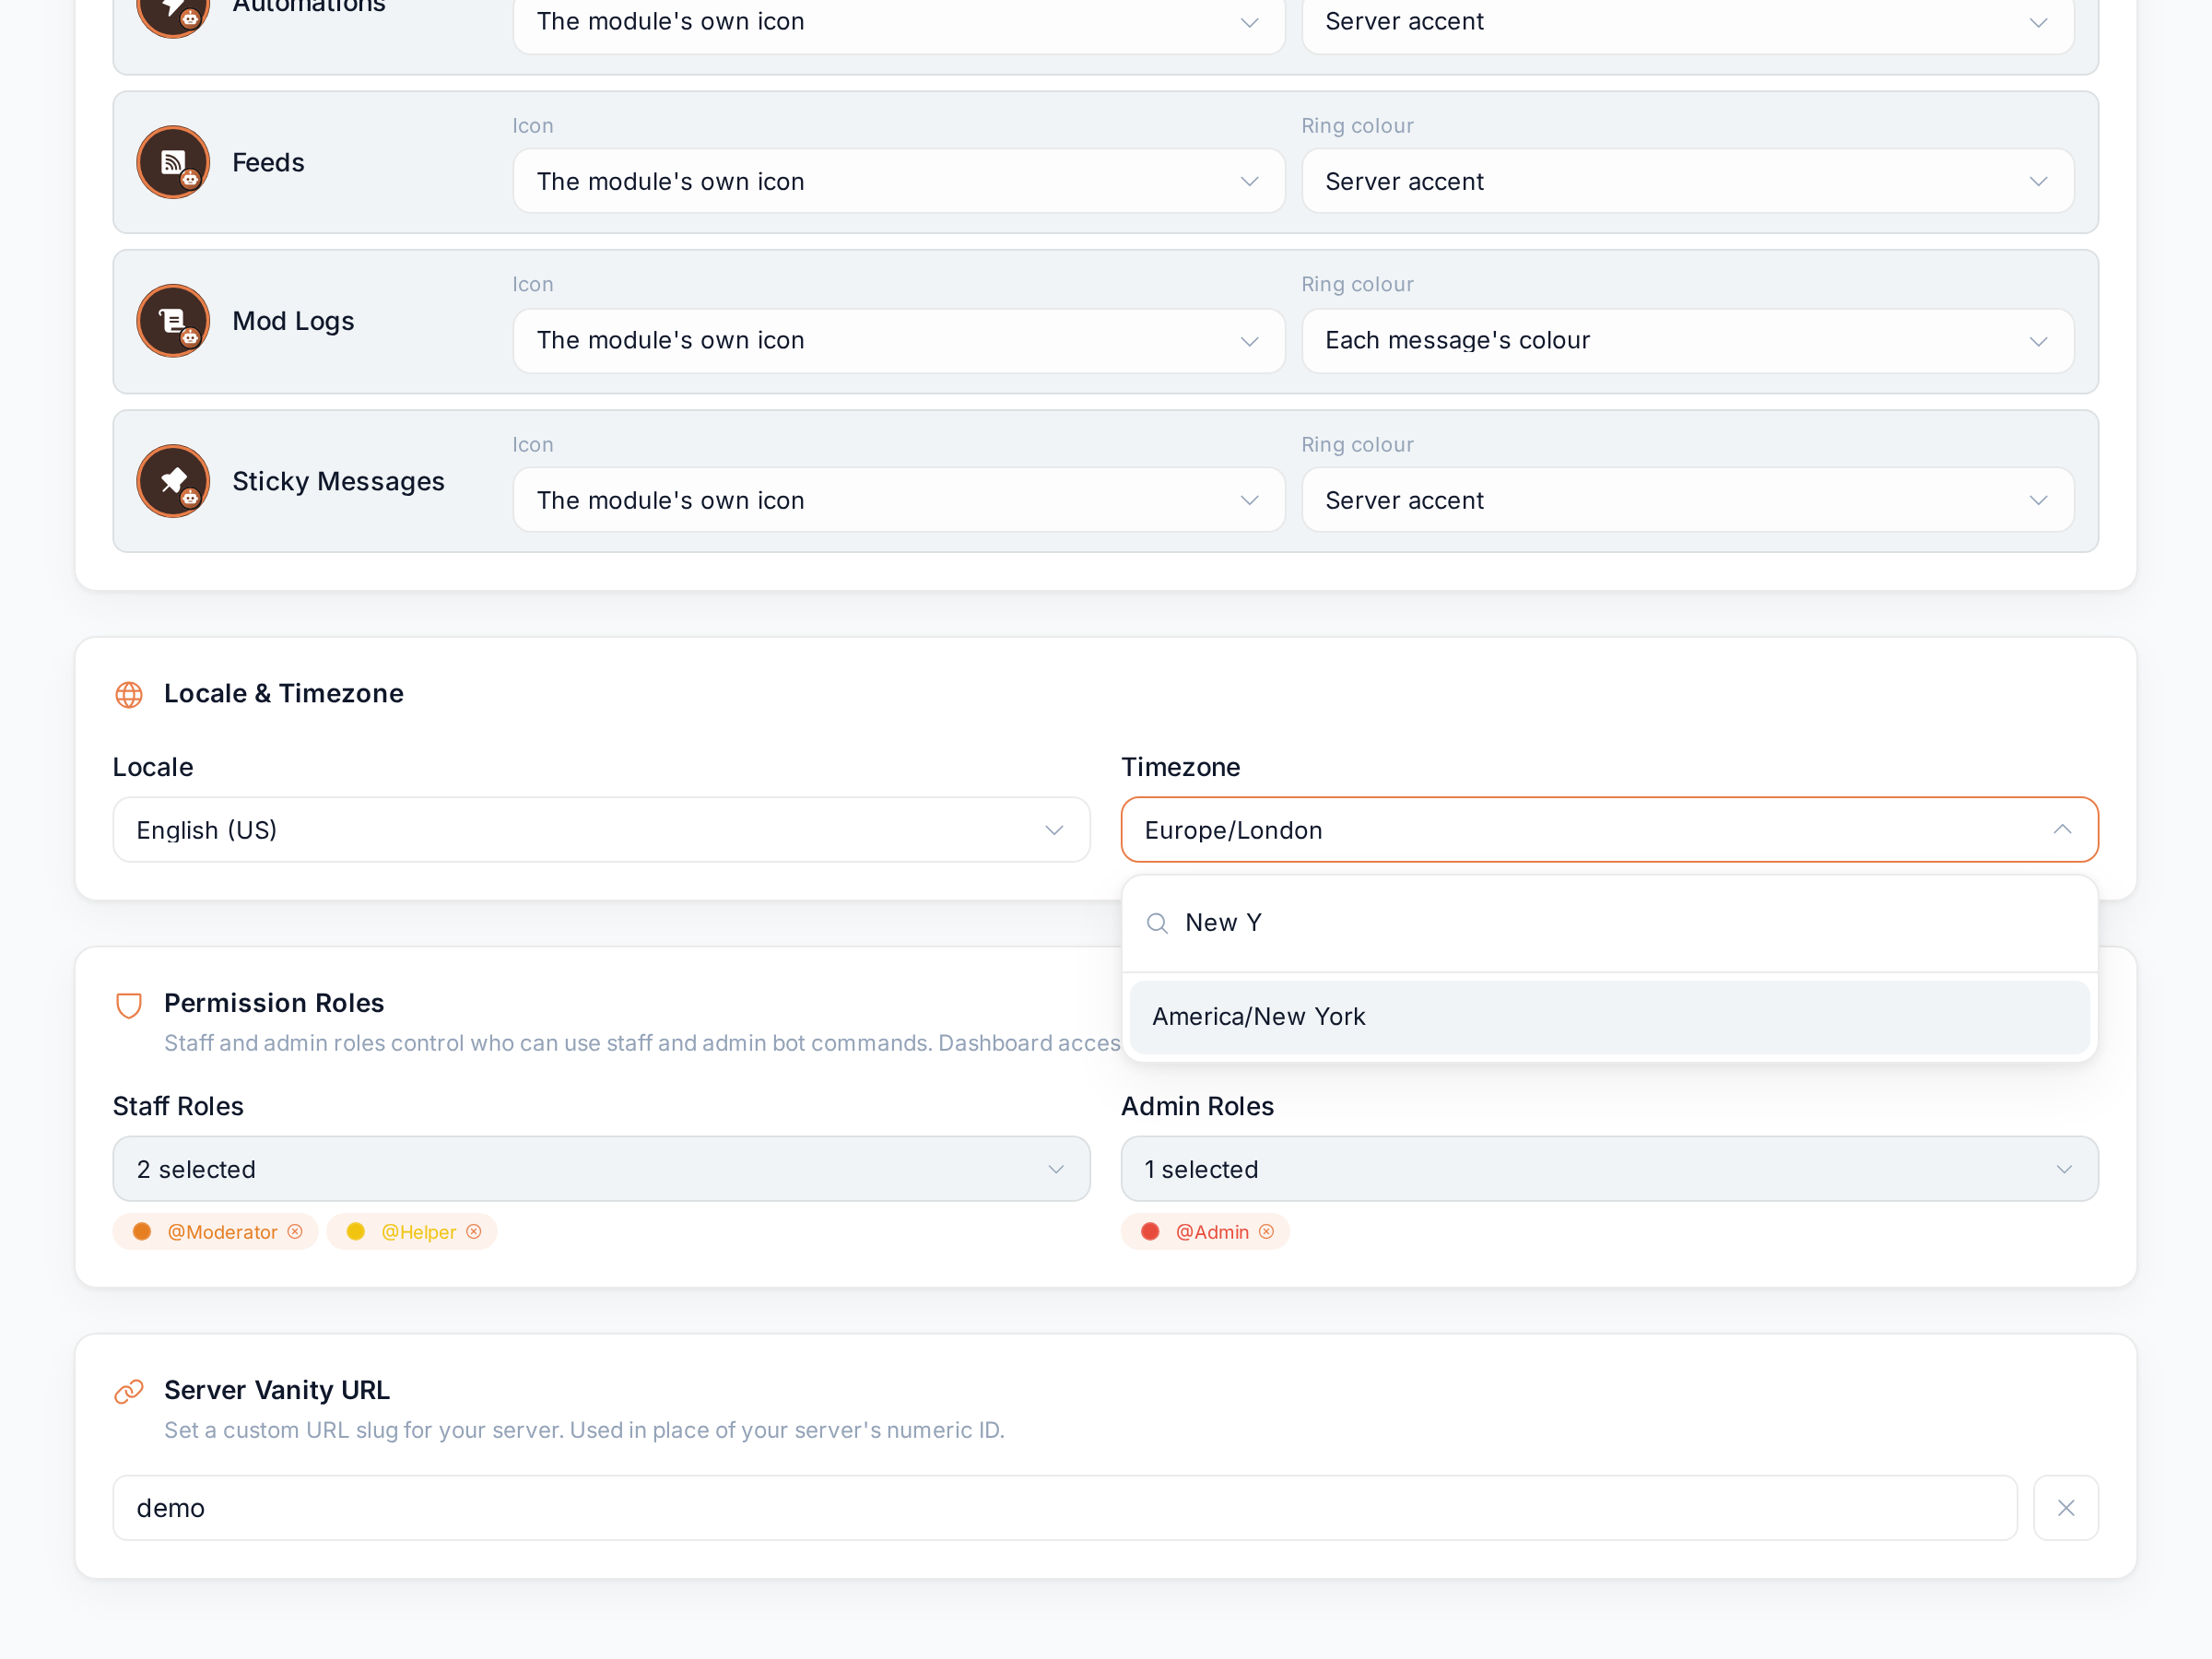Open Sticky Messages Ring colour dropdown
The width and height of the screenshot is (2212, 1659).
pyautogui.click(x=1688, y=500)
